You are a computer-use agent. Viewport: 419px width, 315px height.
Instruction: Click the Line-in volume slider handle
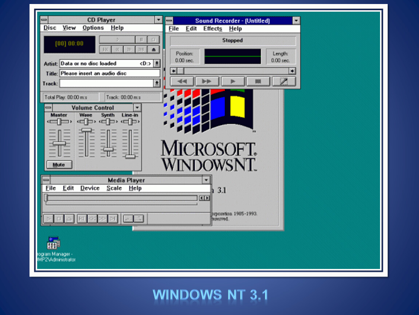(x=130, y=157)
